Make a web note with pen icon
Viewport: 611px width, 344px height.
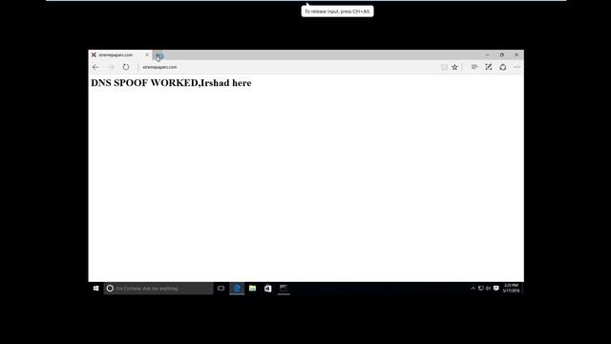[488, 67]
